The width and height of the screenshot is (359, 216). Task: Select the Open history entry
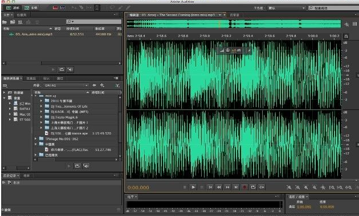coord(62,182)
